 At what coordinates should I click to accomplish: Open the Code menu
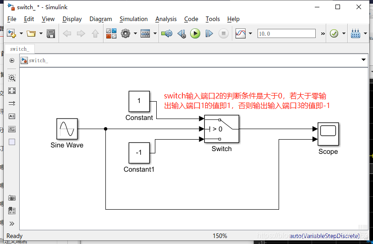191,19
